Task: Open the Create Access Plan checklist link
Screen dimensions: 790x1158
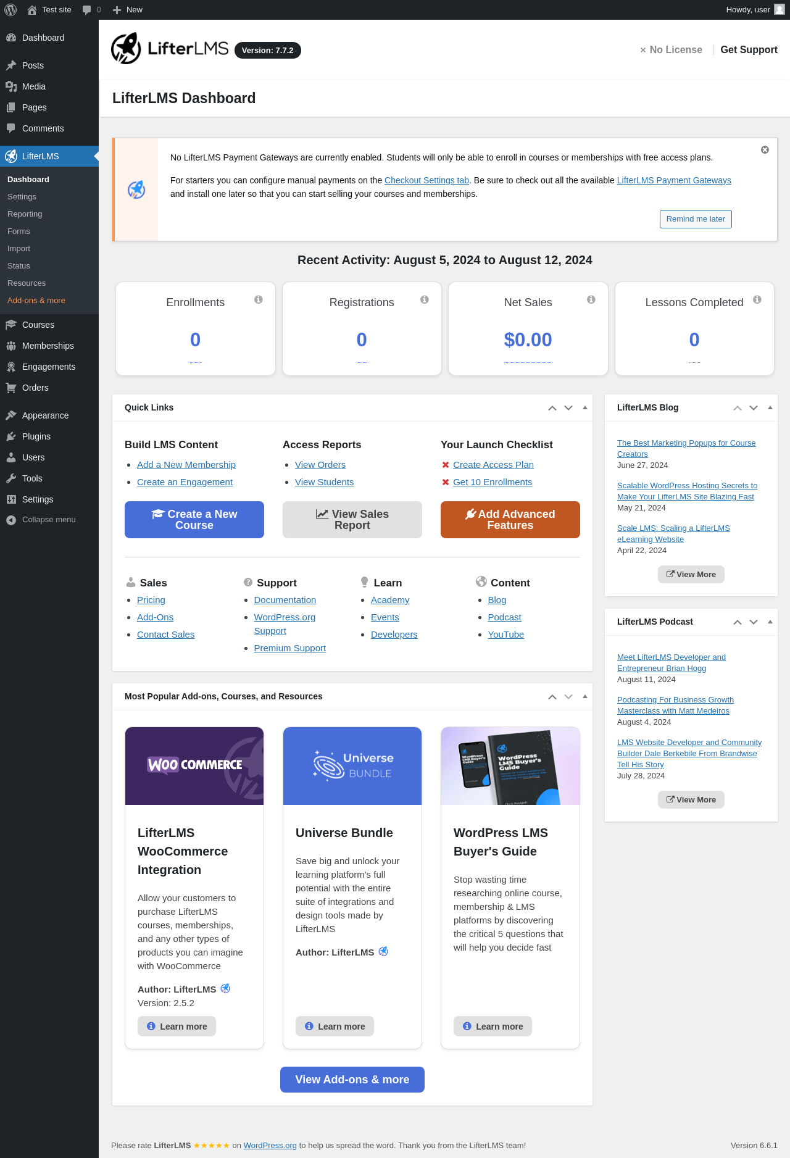Action: tap(493, 465)
